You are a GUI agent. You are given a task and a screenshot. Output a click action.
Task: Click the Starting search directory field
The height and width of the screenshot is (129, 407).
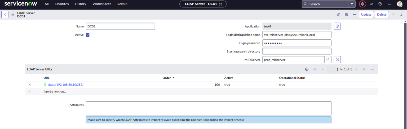coord(297,51)
